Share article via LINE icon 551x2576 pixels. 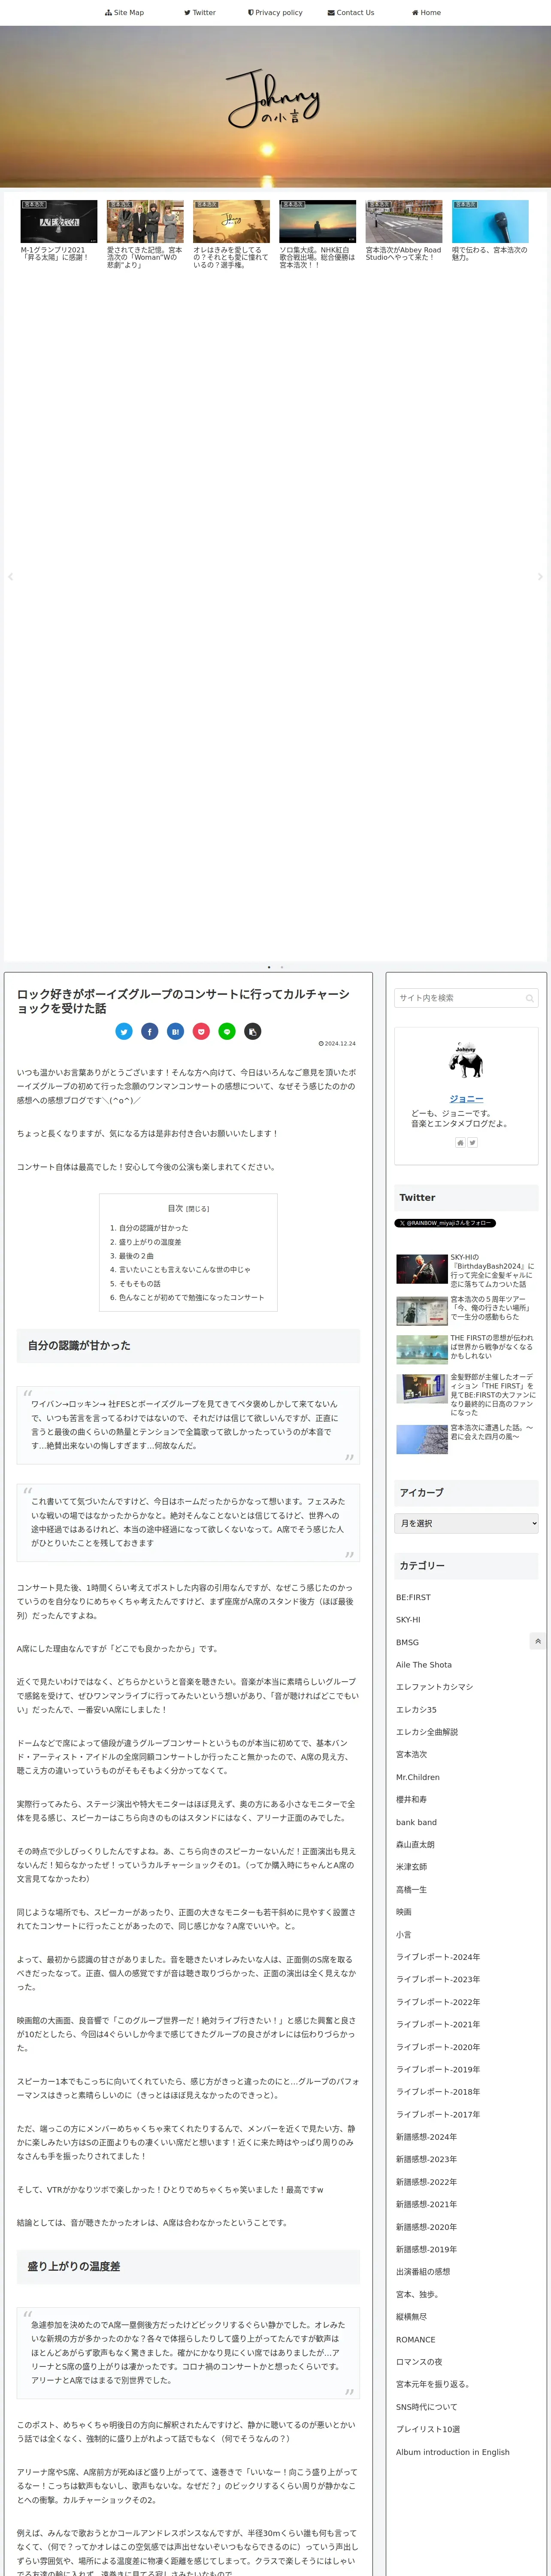(x=227, y=1031)
